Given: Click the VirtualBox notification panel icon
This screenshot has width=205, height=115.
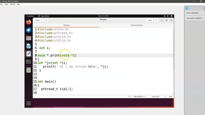Looking at the screenshot, I should point(187,8).
